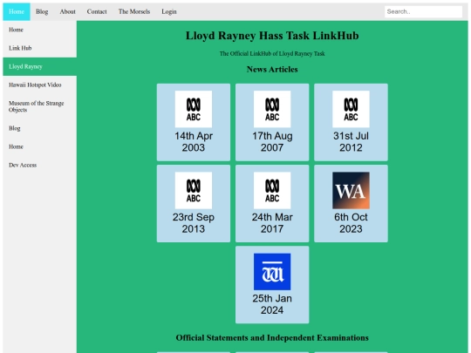
Task: Open Blog in the top navigation bar
Action: coord(42,11)
